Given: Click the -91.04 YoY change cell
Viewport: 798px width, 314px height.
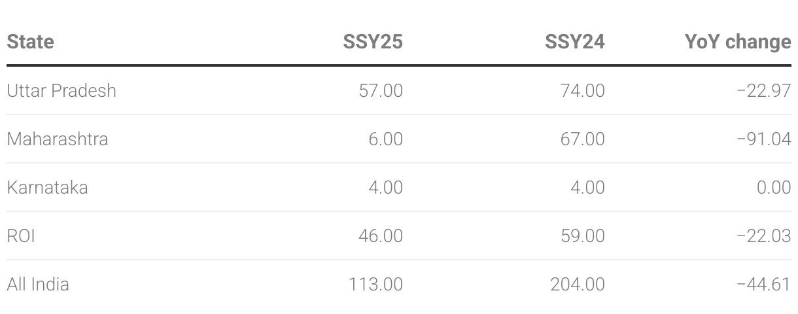Looking at the screenshot, I should [763, 139].
